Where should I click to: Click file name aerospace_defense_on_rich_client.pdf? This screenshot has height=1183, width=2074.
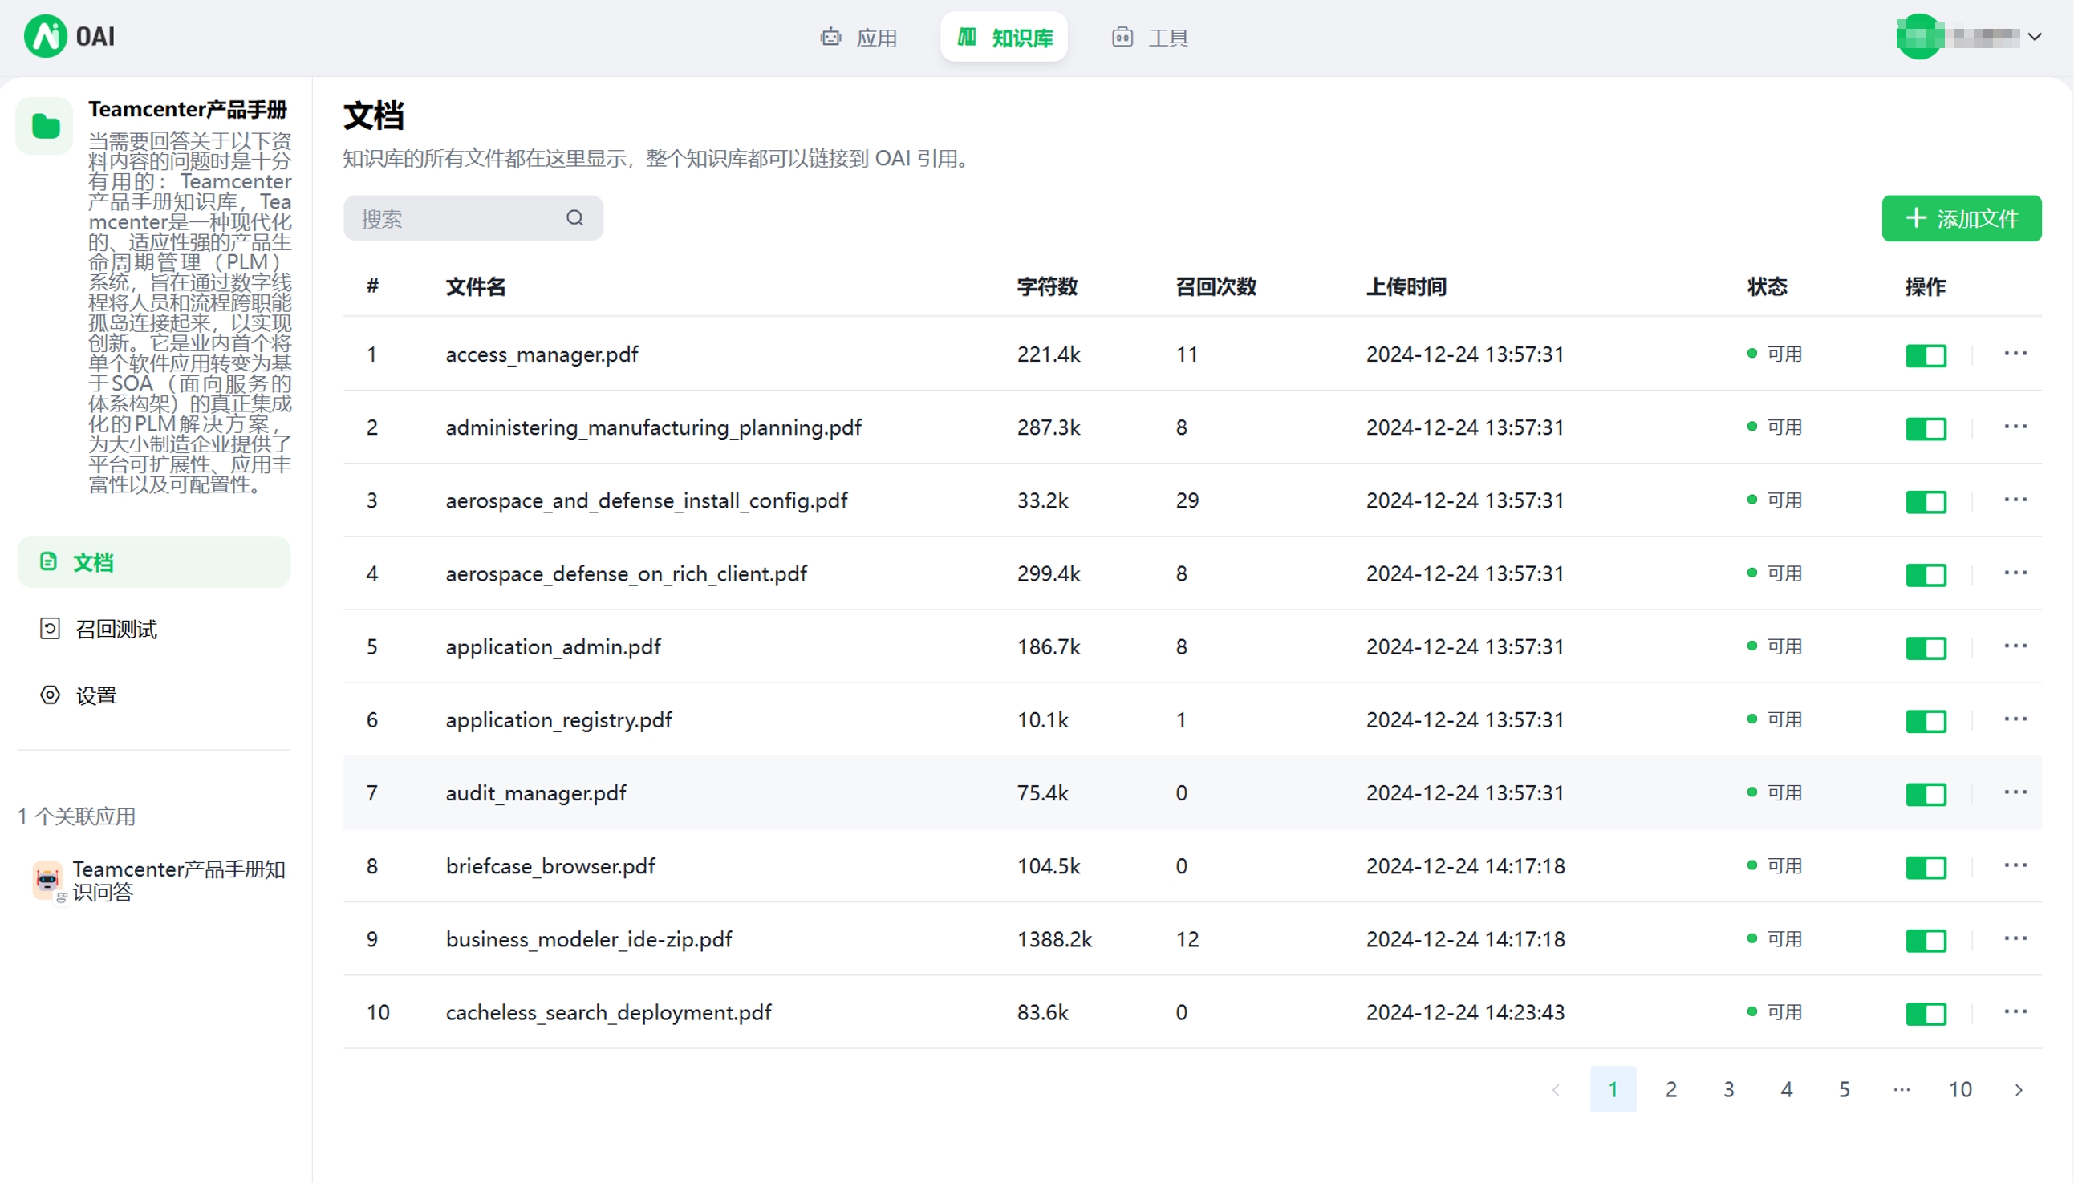[626, 573]
